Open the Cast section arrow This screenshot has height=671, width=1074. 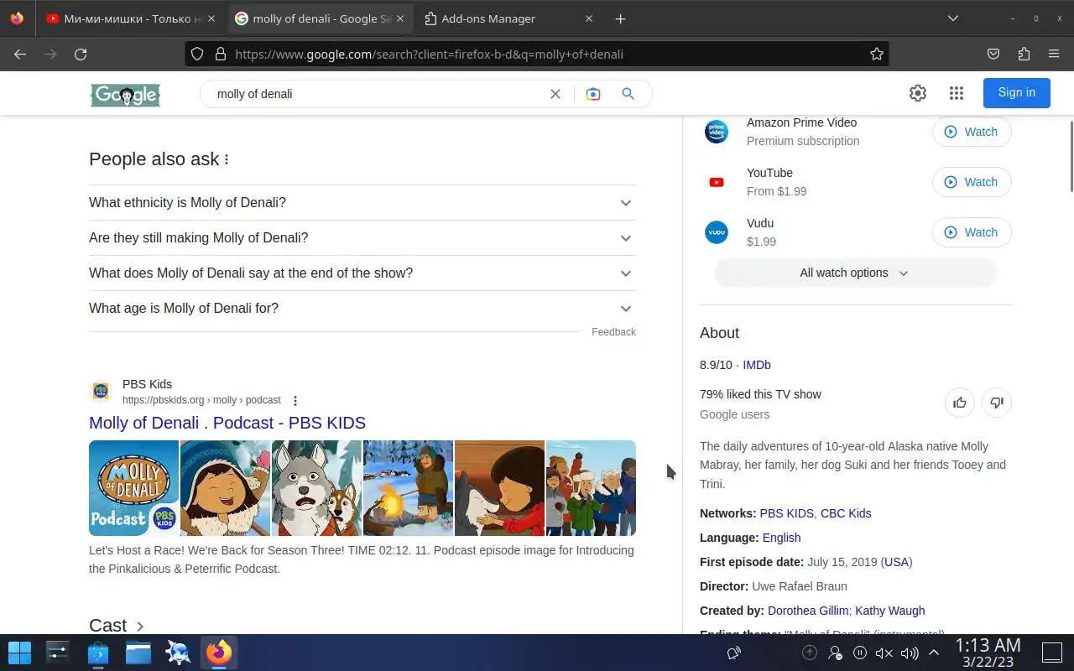tap(140, 627)
